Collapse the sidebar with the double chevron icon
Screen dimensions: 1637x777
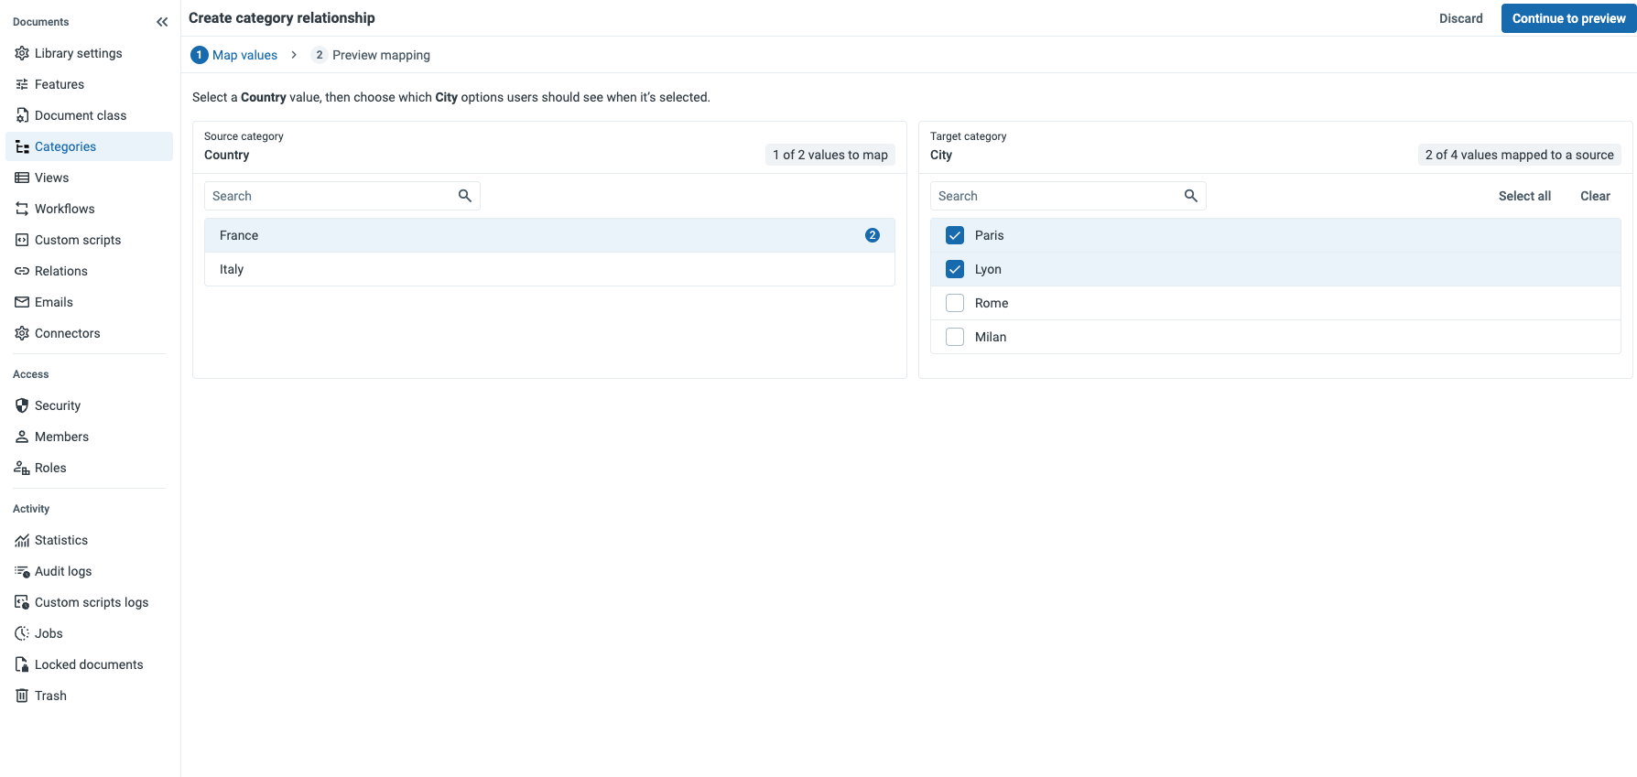162,22
